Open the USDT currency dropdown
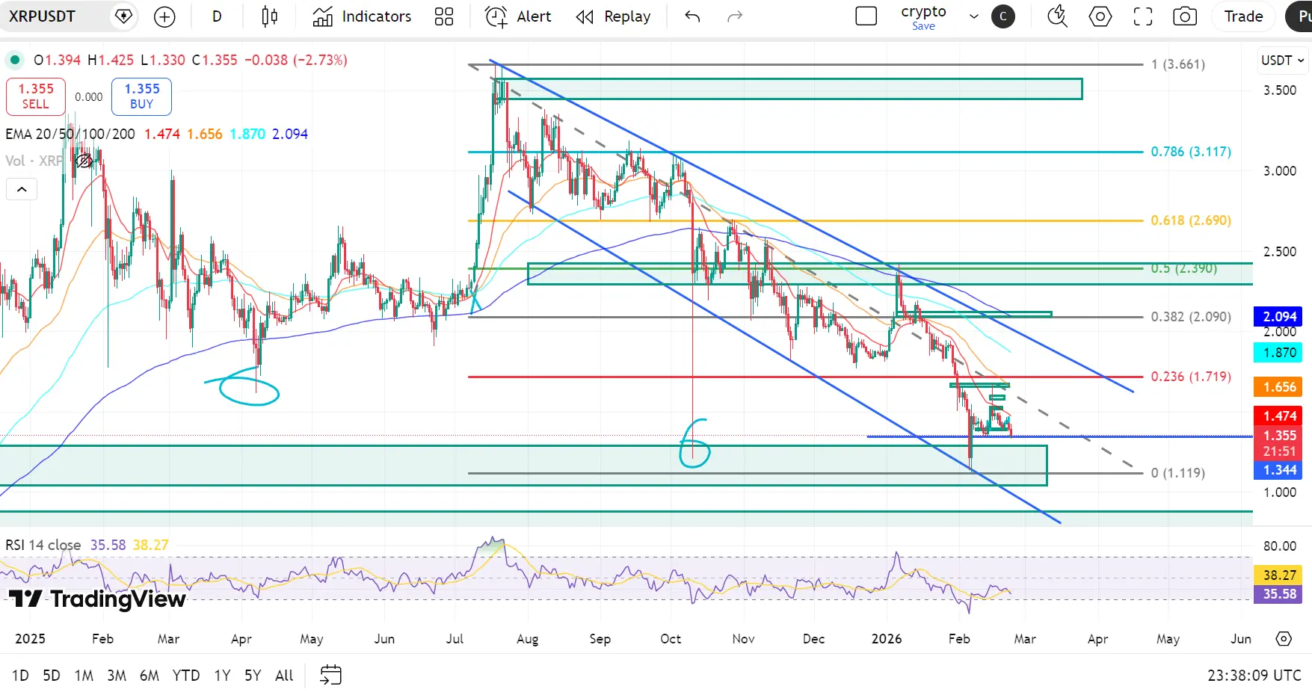Viewport: 1312px width, 692px height. (x=1282, y=61)
